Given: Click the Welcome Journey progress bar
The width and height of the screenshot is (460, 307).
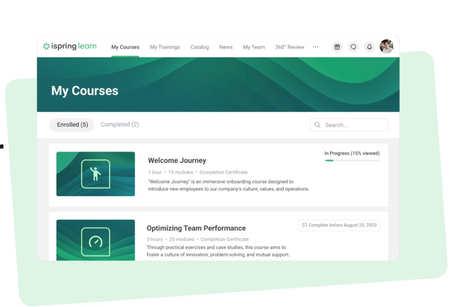Looking at the screenshot, I should (x=352, y=160).
